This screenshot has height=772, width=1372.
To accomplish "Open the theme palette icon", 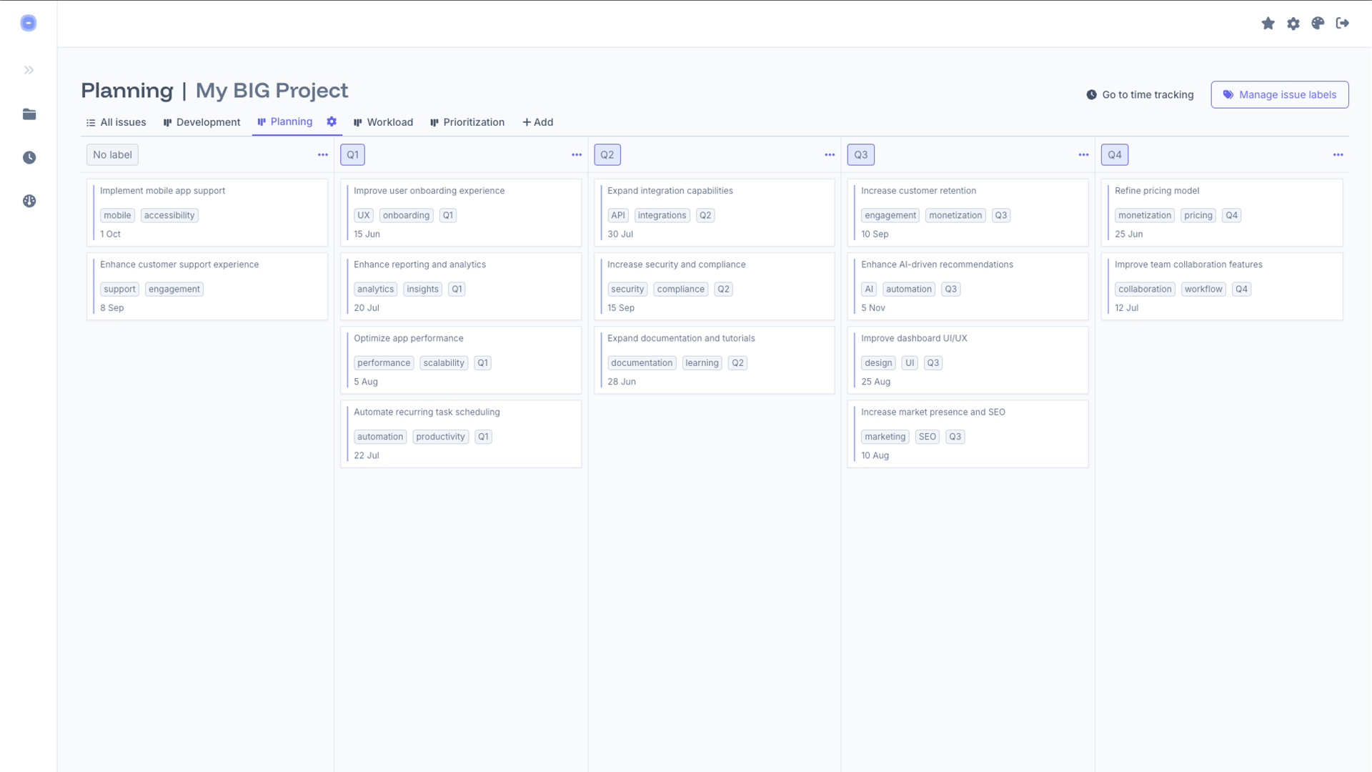I will click(1318, 23).
